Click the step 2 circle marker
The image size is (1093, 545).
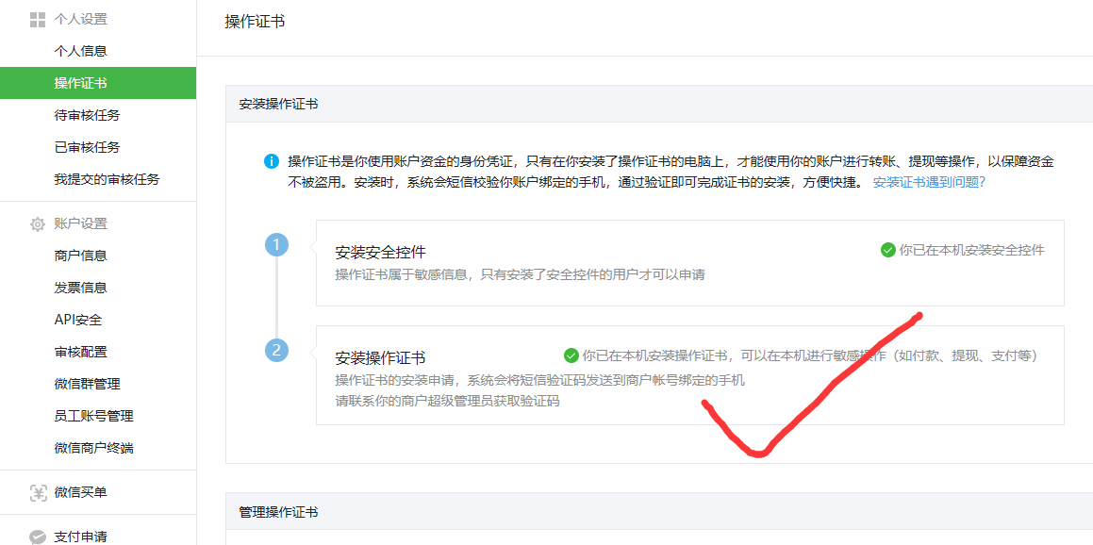pos(276,351)
